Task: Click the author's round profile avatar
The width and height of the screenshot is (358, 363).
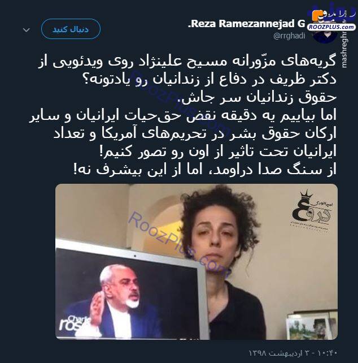Action: coord(326,34)
